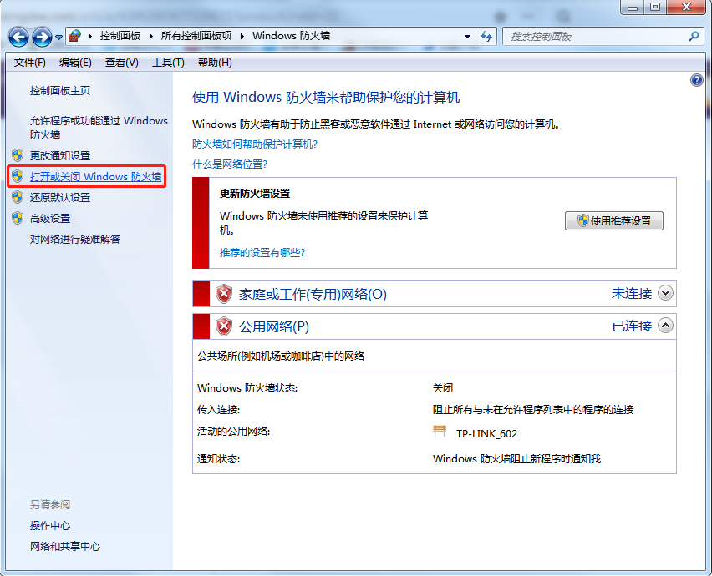
Task: Click shield icon beside 还原默认设置
Action: pos(18,197)
